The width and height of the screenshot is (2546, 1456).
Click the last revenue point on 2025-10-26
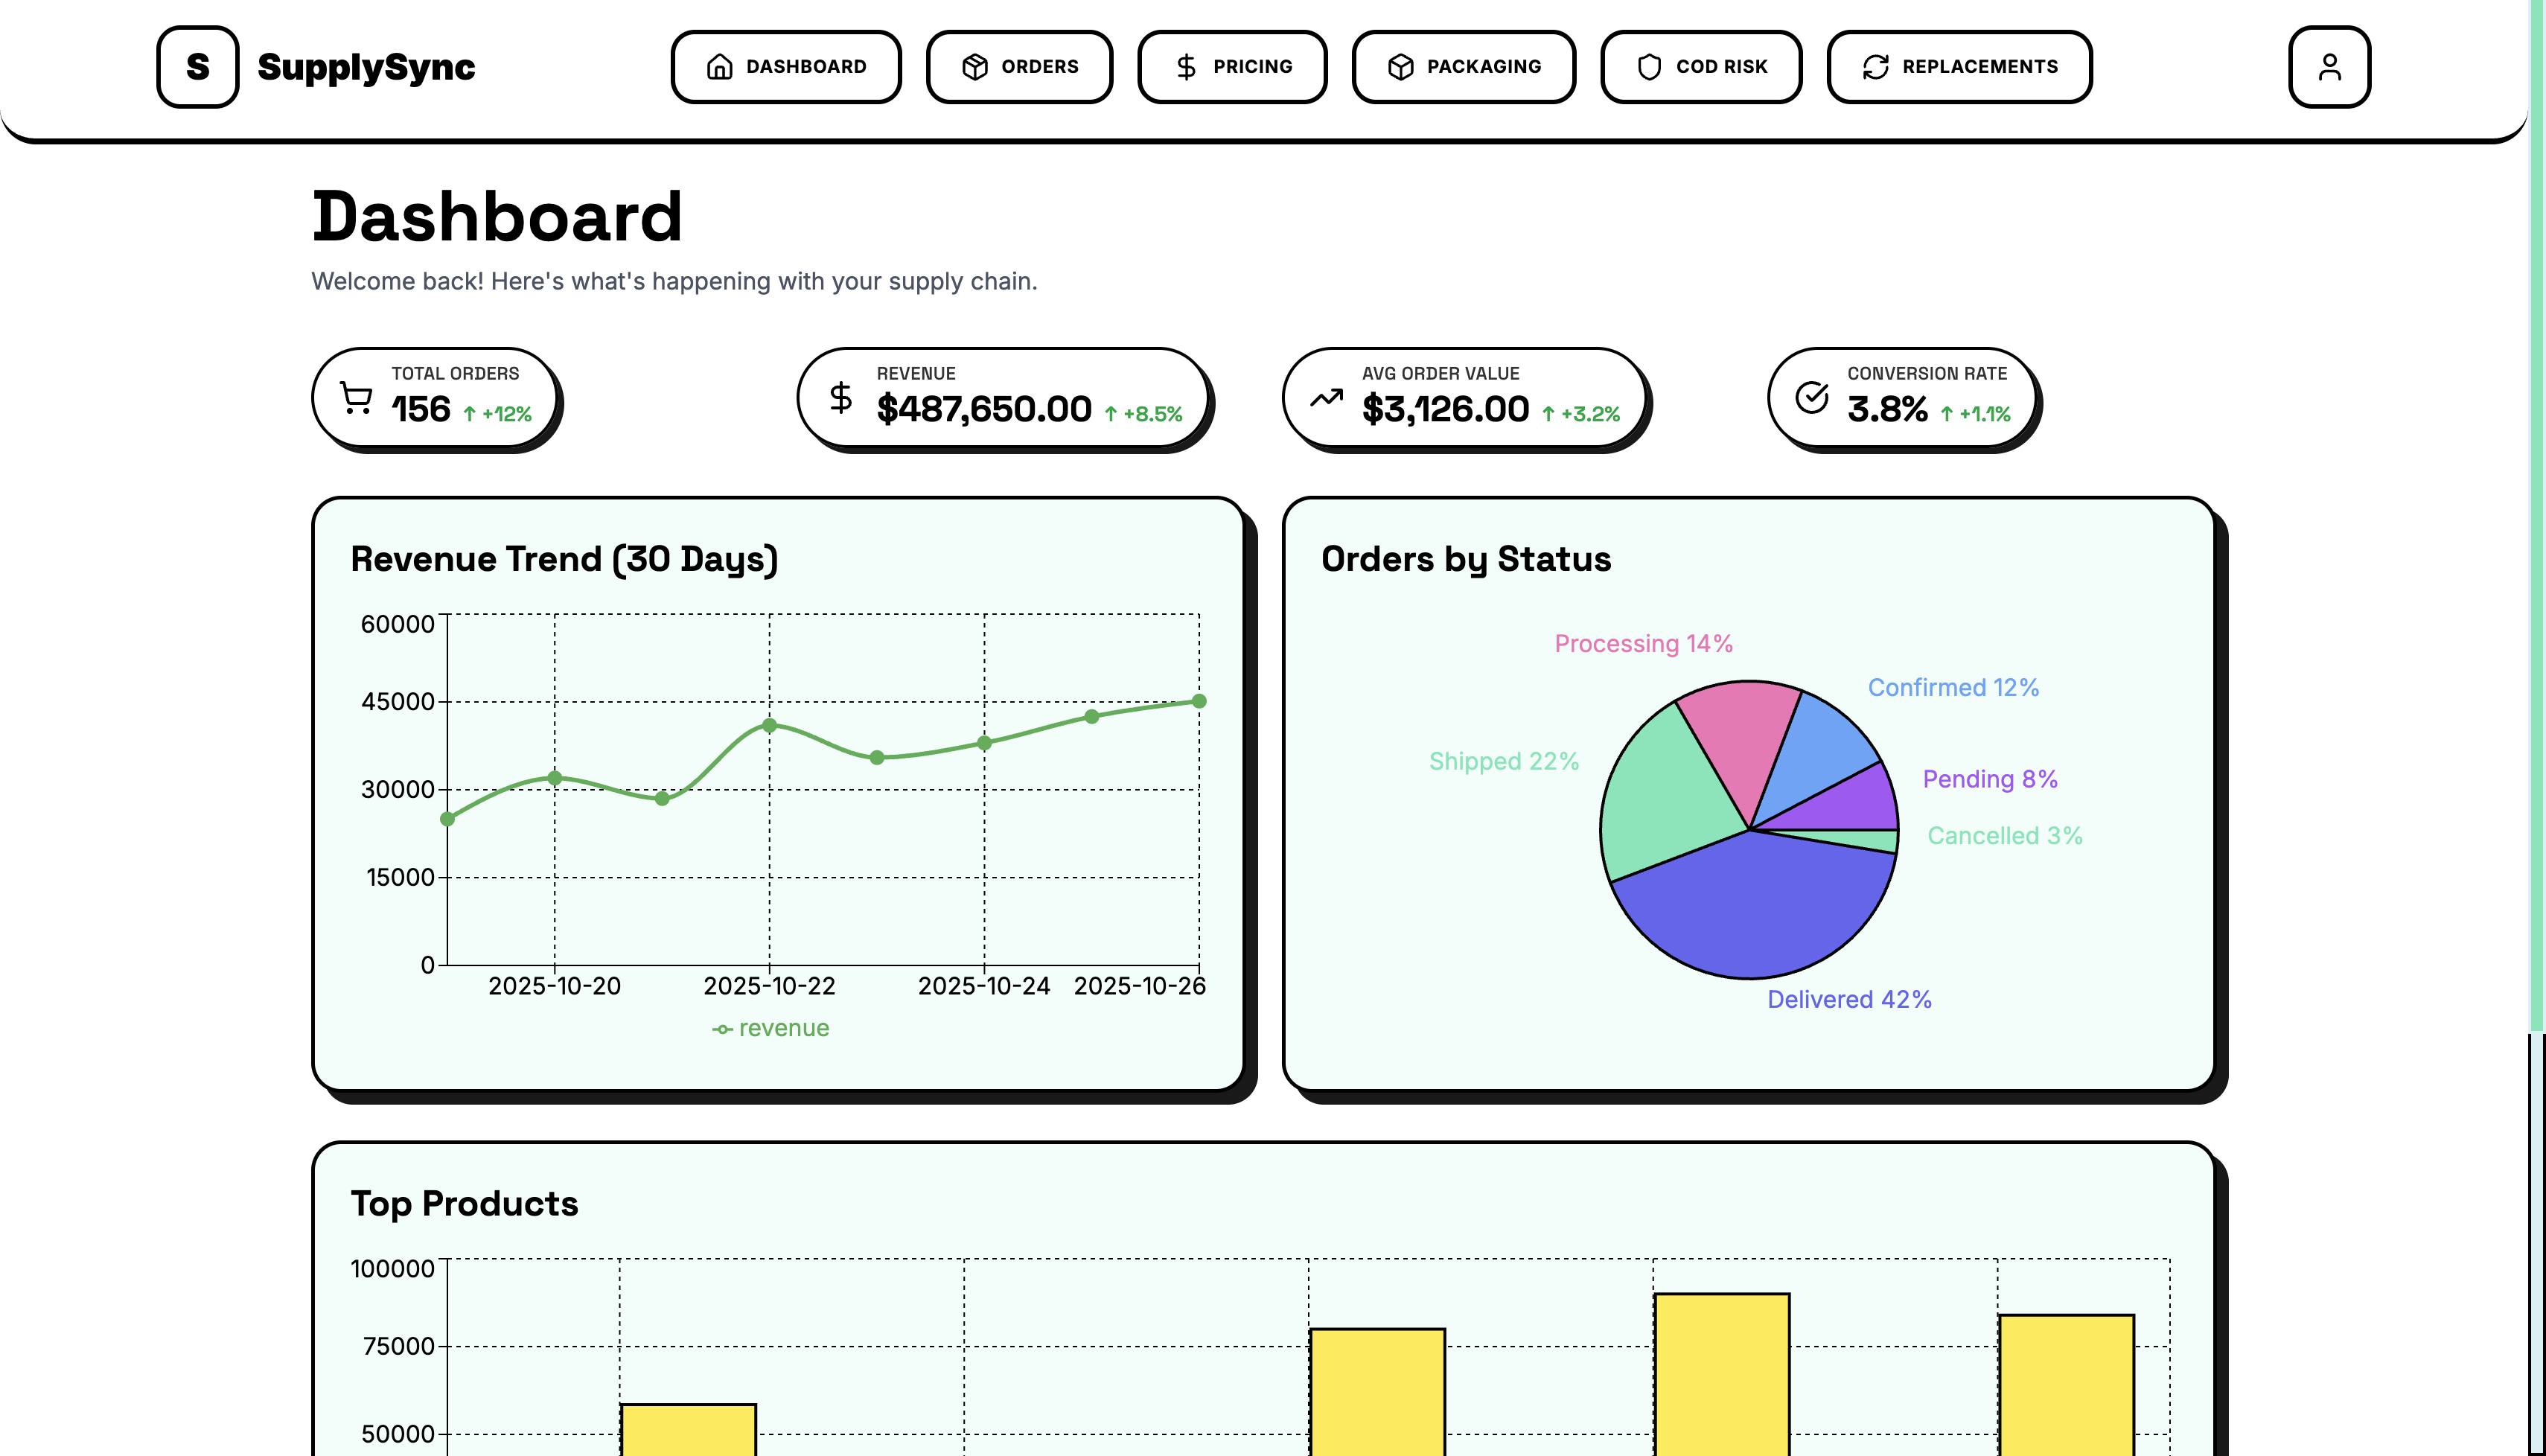[1199, 701]
